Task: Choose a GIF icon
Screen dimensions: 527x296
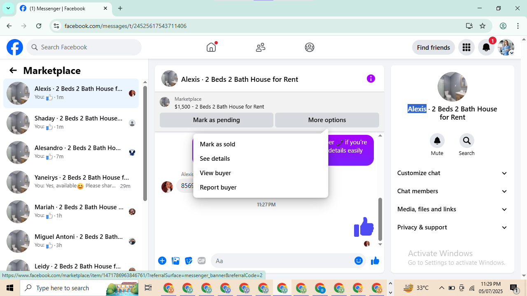Action: coord(201,261)
